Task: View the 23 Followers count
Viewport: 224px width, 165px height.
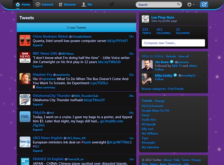Action: [x=183, y=31]
